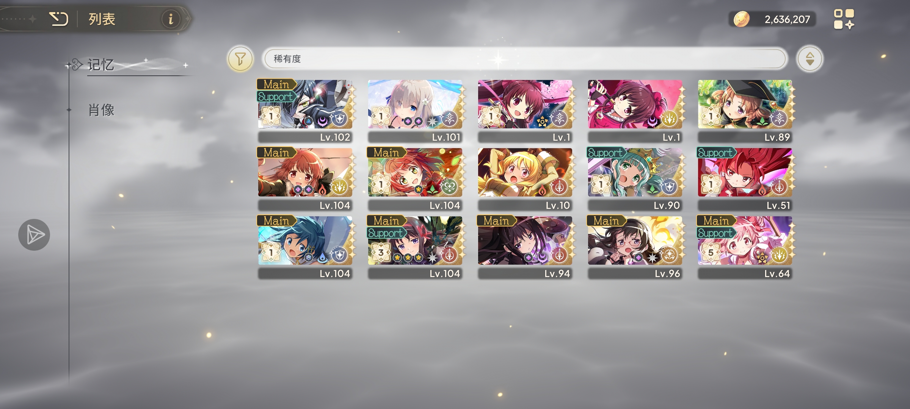Select the Lv.90 Support green-haired card
910x409 pixels.
[x=635, y=179]
